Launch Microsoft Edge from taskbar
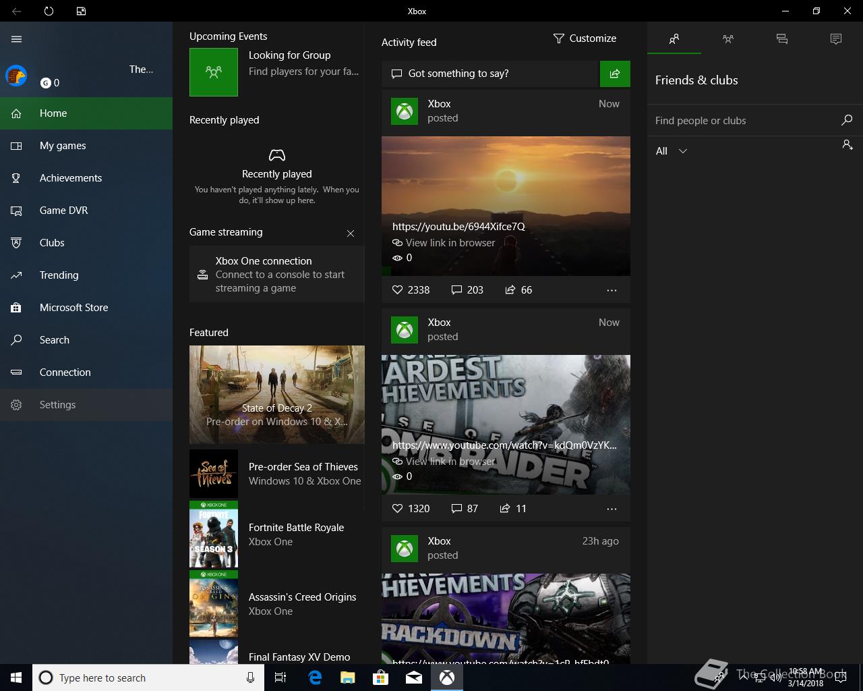Image resolution: width=863 pixels, height=691 pixels. pos(315,678)
